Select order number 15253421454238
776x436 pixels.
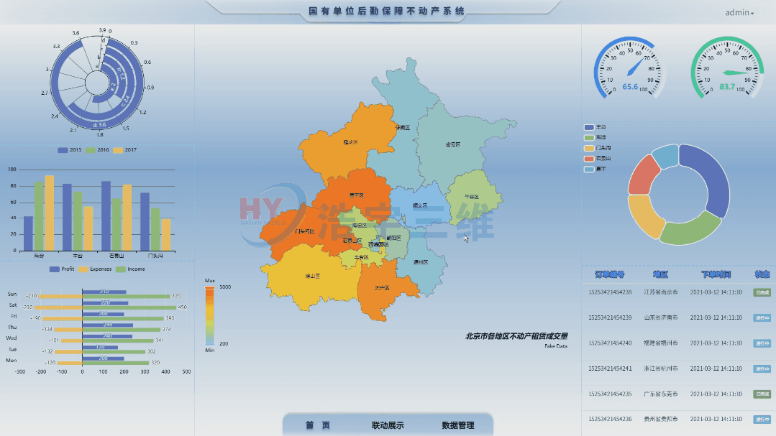(x=610, y=292)
